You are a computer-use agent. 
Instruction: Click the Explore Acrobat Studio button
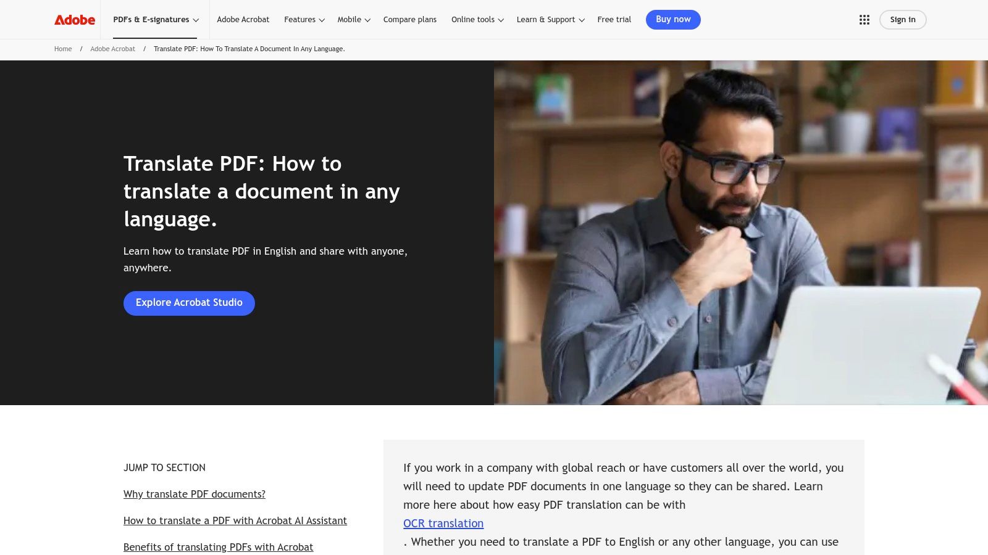189,303
